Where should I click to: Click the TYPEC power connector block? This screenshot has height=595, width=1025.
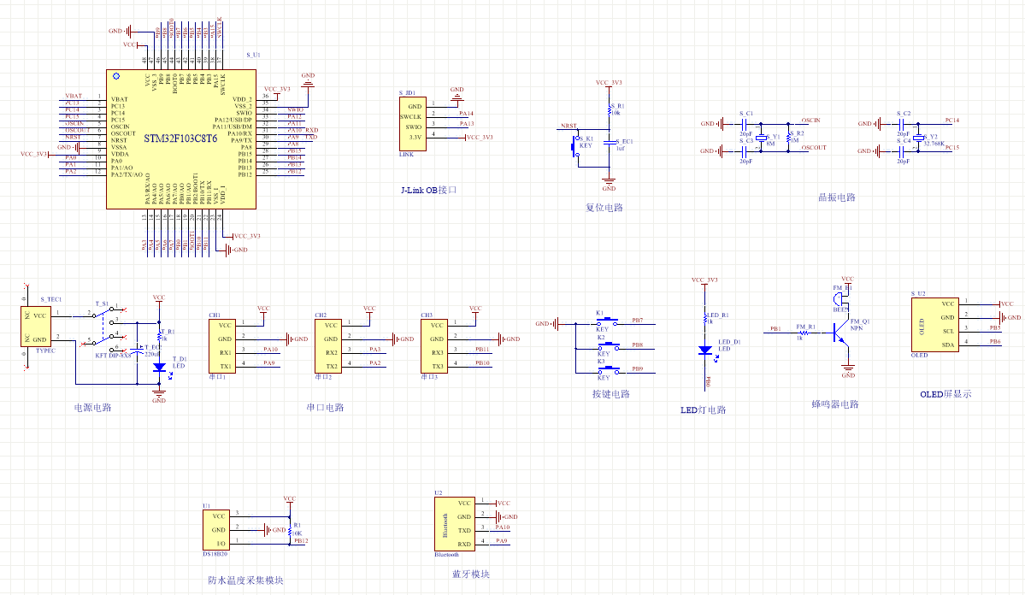point(36,327)
